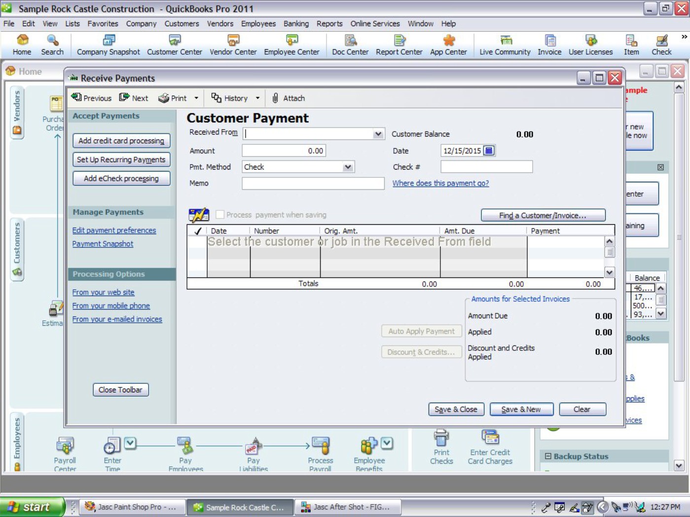Click Save & Close button
Screen dimensions: 690x517
456,410
